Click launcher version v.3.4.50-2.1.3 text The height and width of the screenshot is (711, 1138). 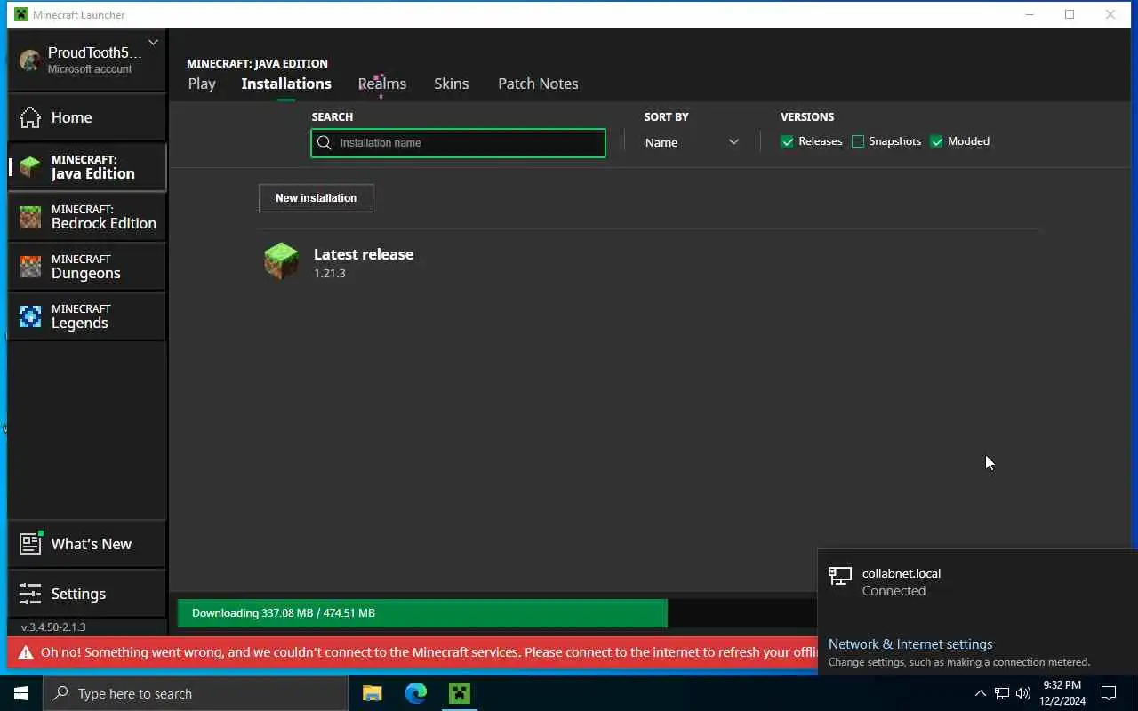tap(53, 627)
